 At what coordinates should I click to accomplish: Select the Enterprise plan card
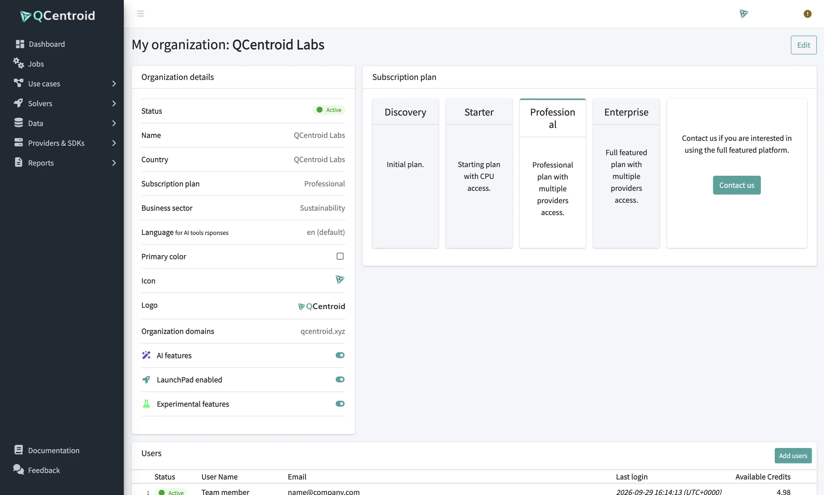626,173
